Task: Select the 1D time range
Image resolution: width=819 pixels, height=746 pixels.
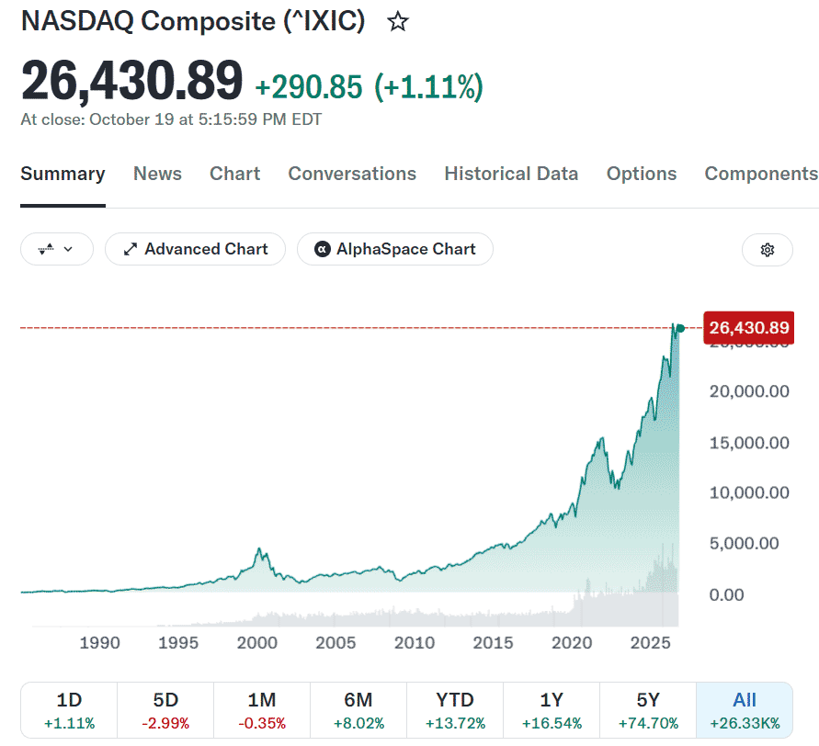Action: 70,710
